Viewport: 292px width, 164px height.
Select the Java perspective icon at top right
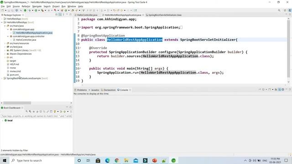pyautogui.click(x=290, y=10)
